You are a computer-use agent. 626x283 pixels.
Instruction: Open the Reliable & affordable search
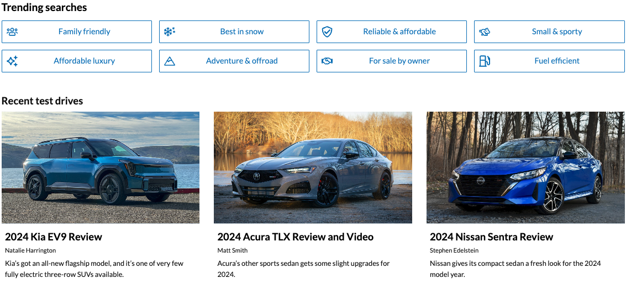pos(399,32)
